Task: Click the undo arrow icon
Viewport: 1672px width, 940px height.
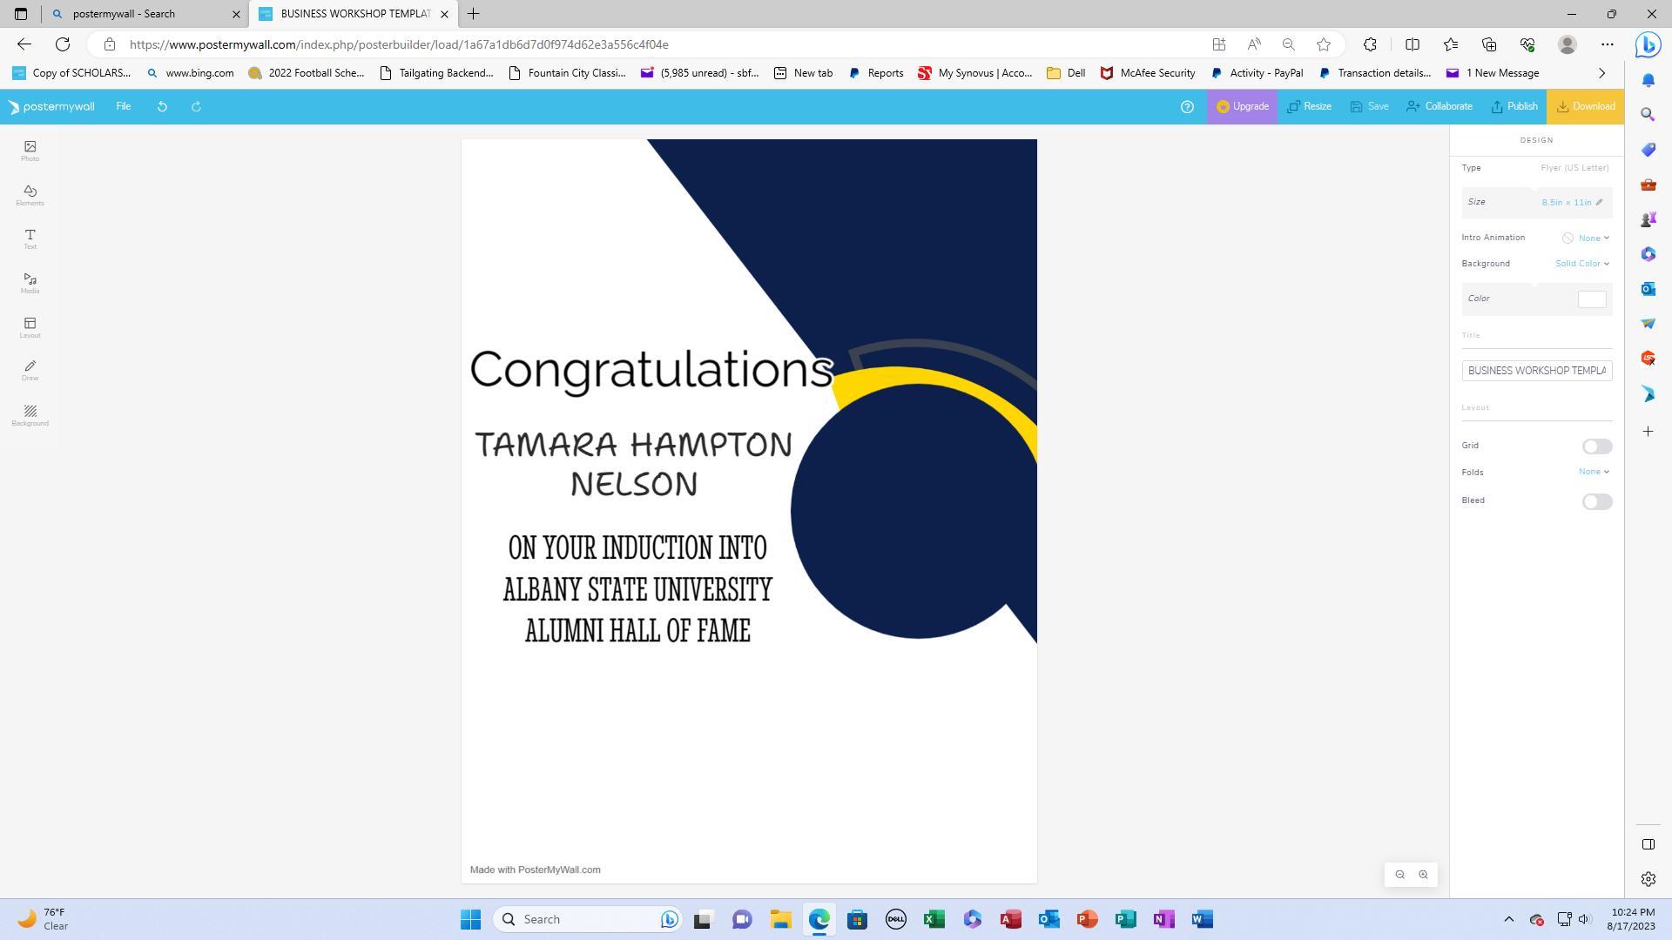Action: [x=162, y=106]
